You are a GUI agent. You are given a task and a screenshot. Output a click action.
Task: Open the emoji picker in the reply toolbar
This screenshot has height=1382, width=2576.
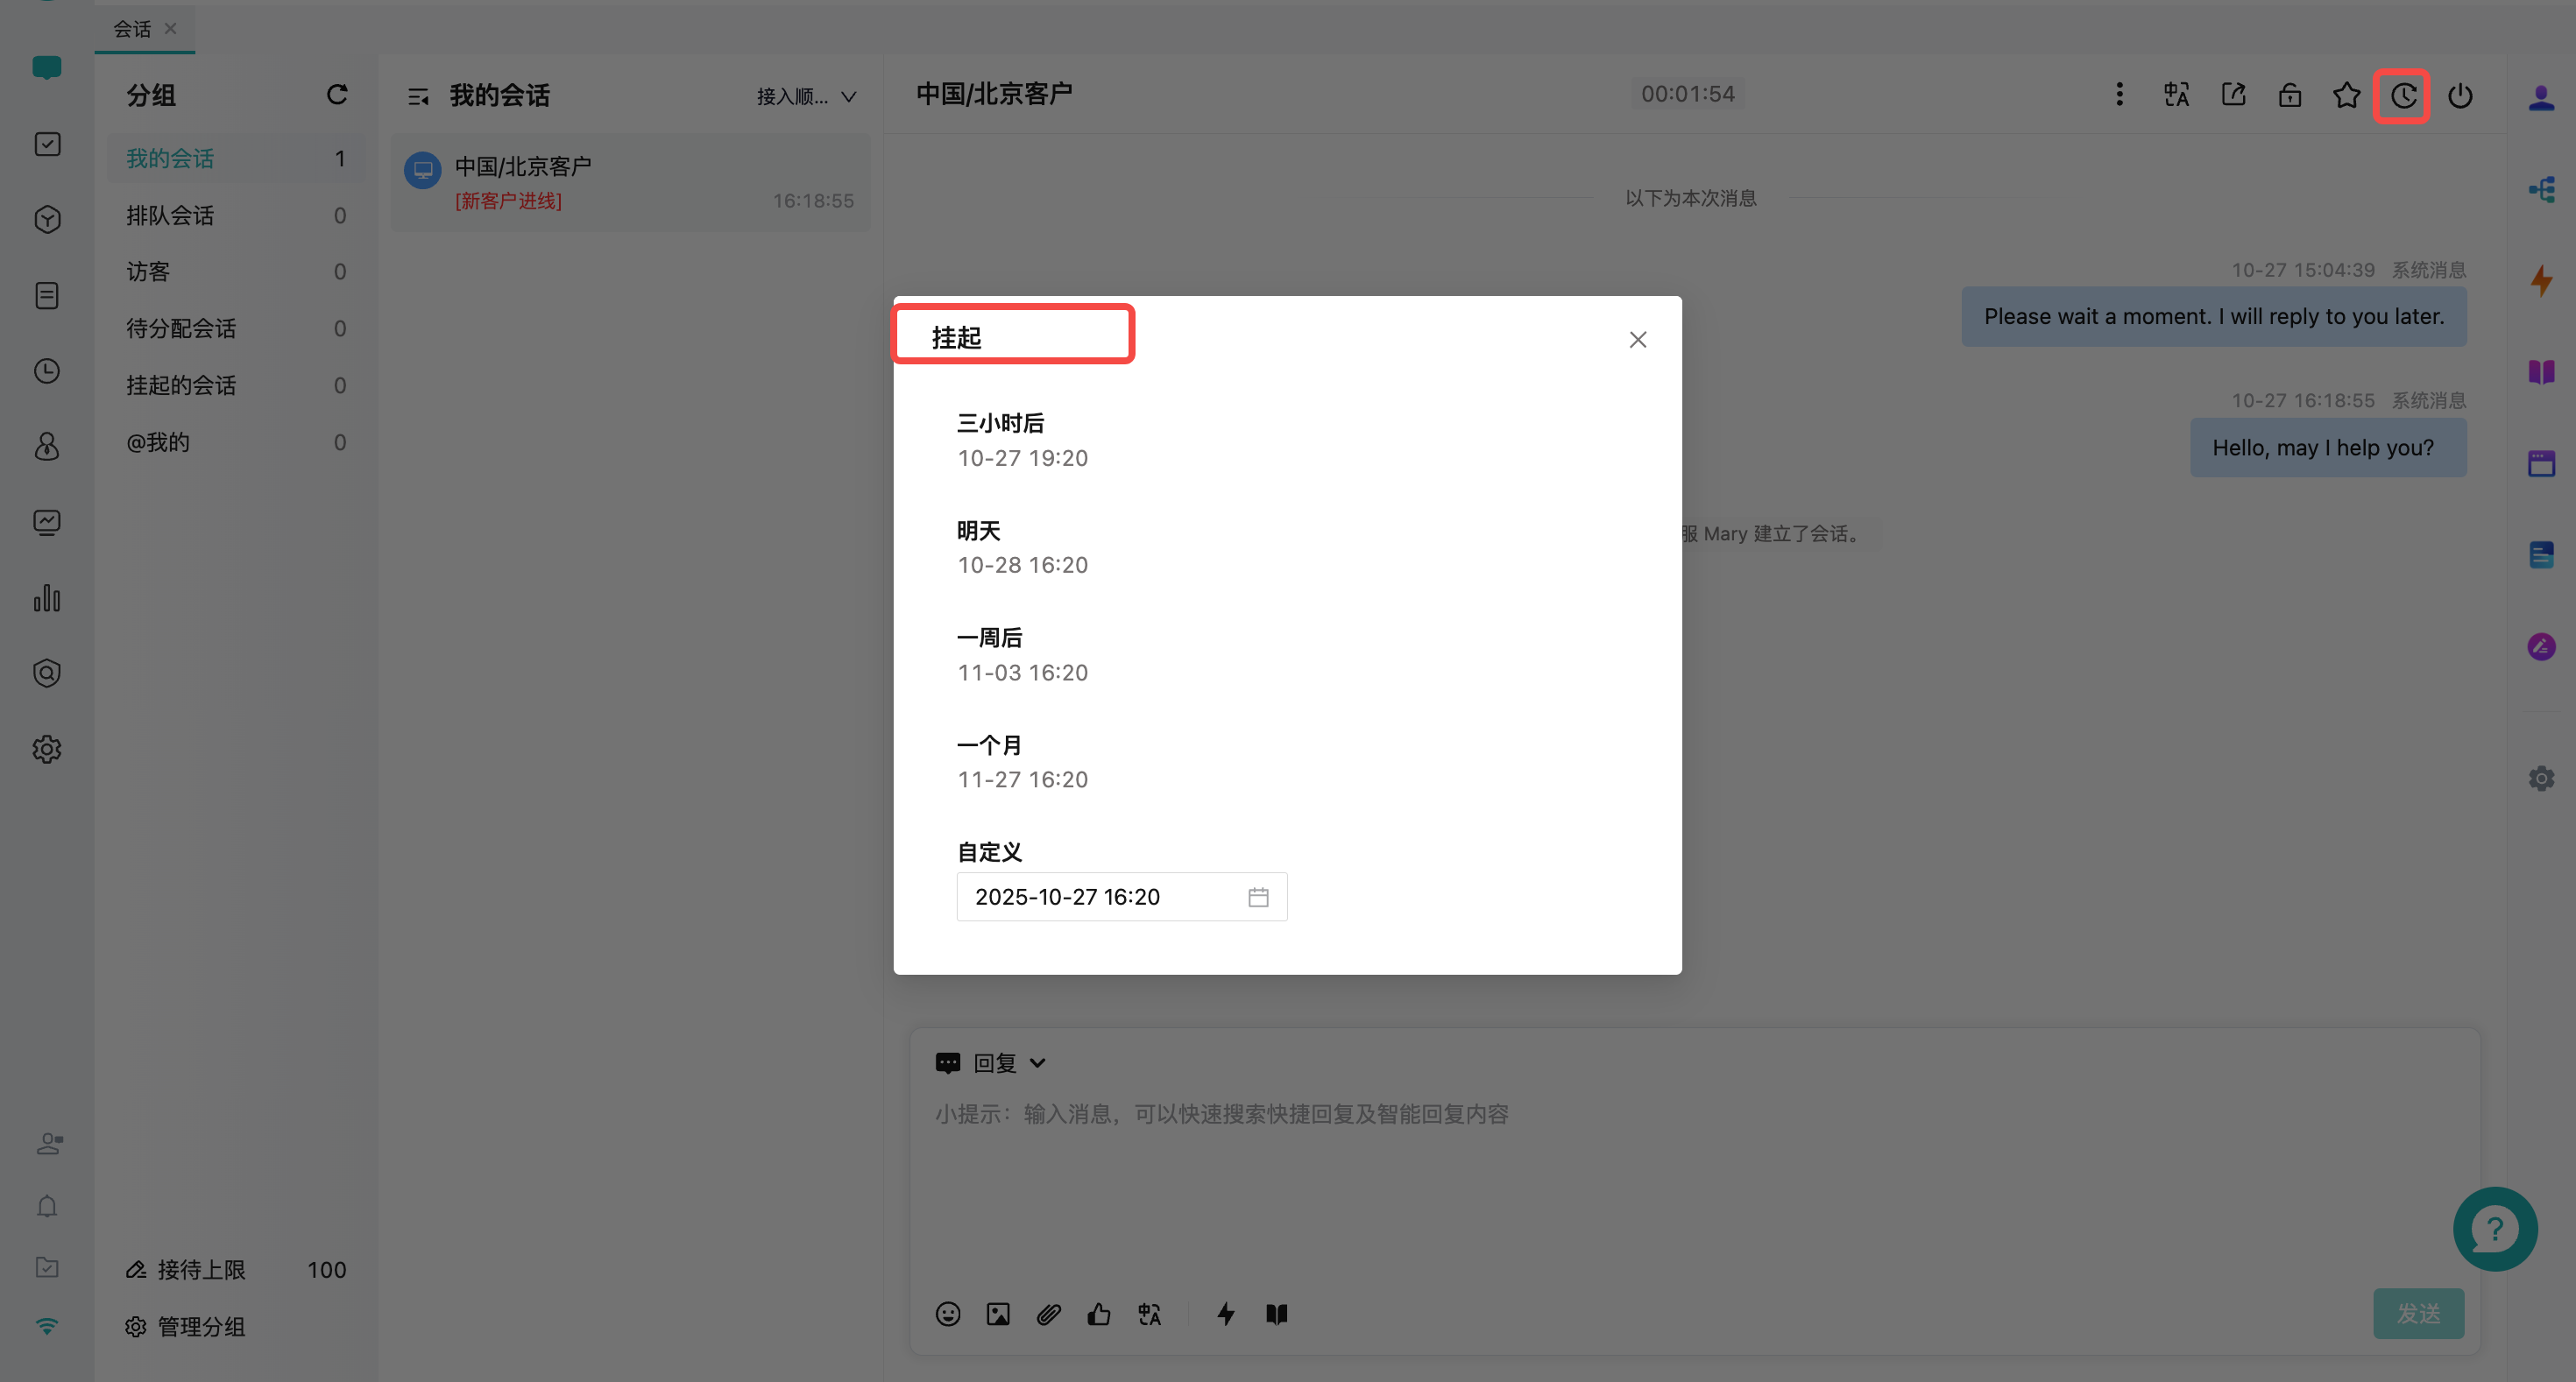[x=947, y=1313]
